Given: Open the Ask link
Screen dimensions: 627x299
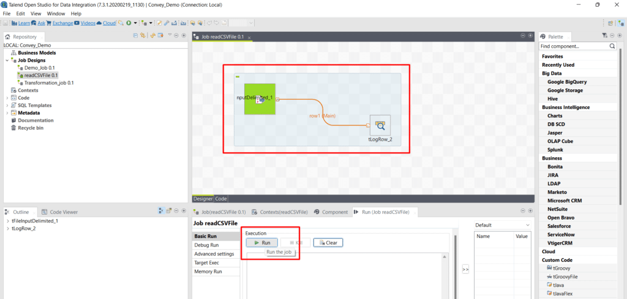Looking at the screenshot, I should pyautogui.click(x=41, y=23).
